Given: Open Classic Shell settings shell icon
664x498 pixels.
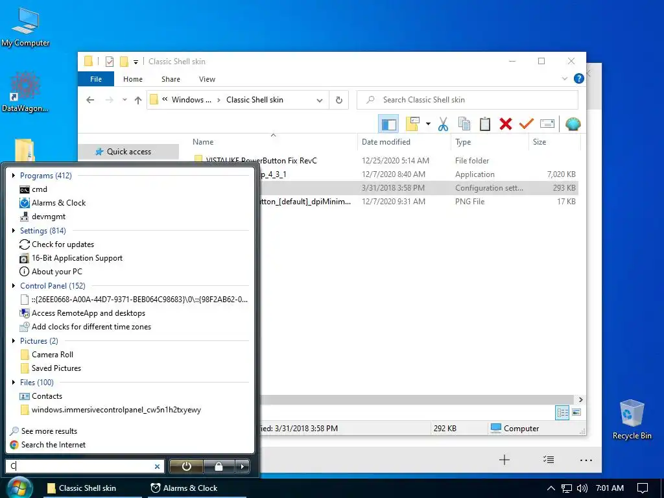Looking at the screenshot, I should pos(573,124).
